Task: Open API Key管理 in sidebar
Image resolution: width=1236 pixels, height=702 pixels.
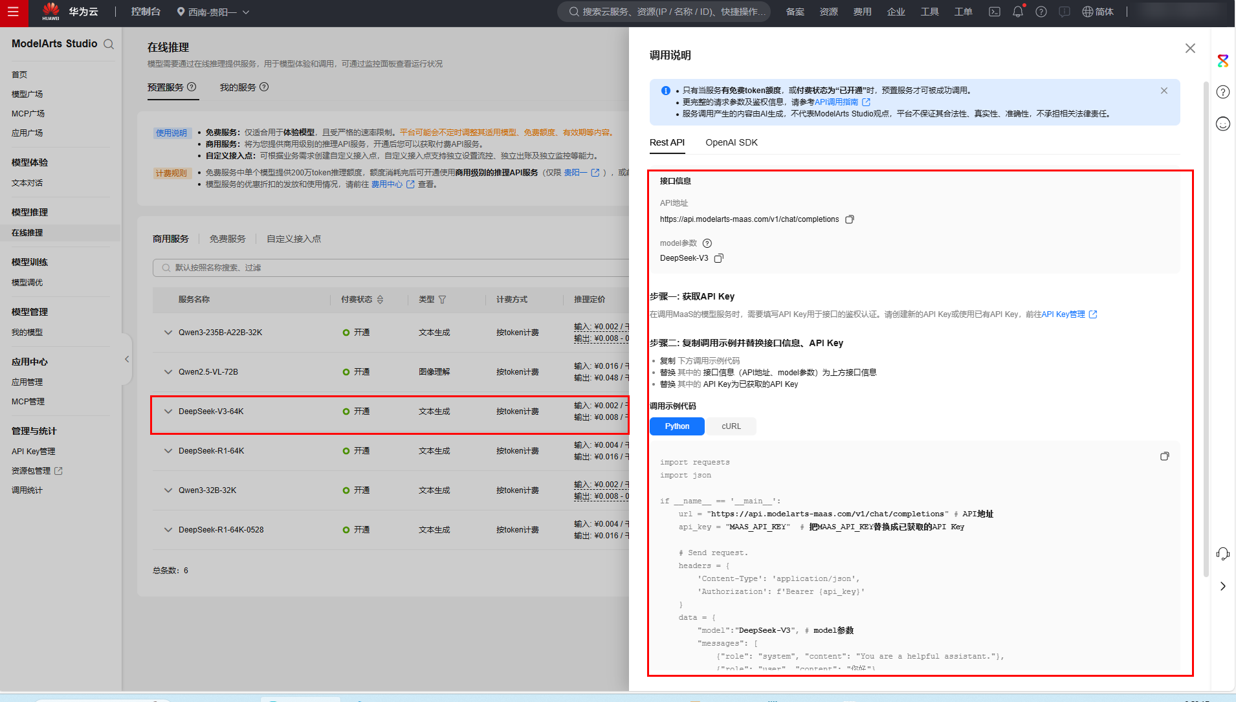Action: (x=34, y=452)
